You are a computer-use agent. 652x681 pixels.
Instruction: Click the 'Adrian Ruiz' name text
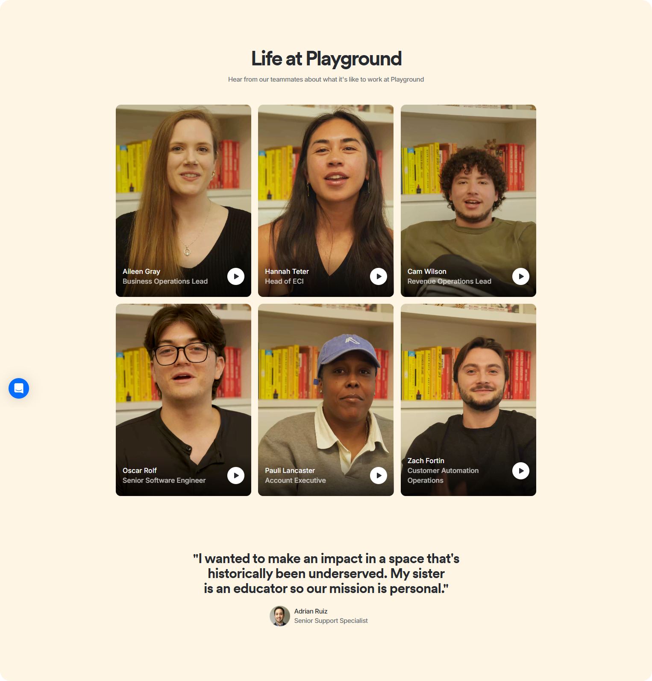point(311,611)
